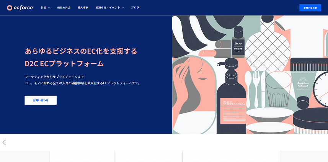
Task: Click the chevron beside お知らせ・イベント
Action: (123, 8)
